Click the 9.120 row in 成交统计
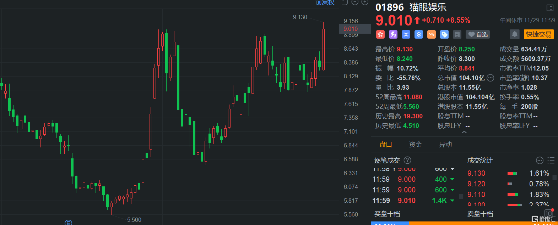The width and height of the screenshot is (558, 225). (508, 184)
